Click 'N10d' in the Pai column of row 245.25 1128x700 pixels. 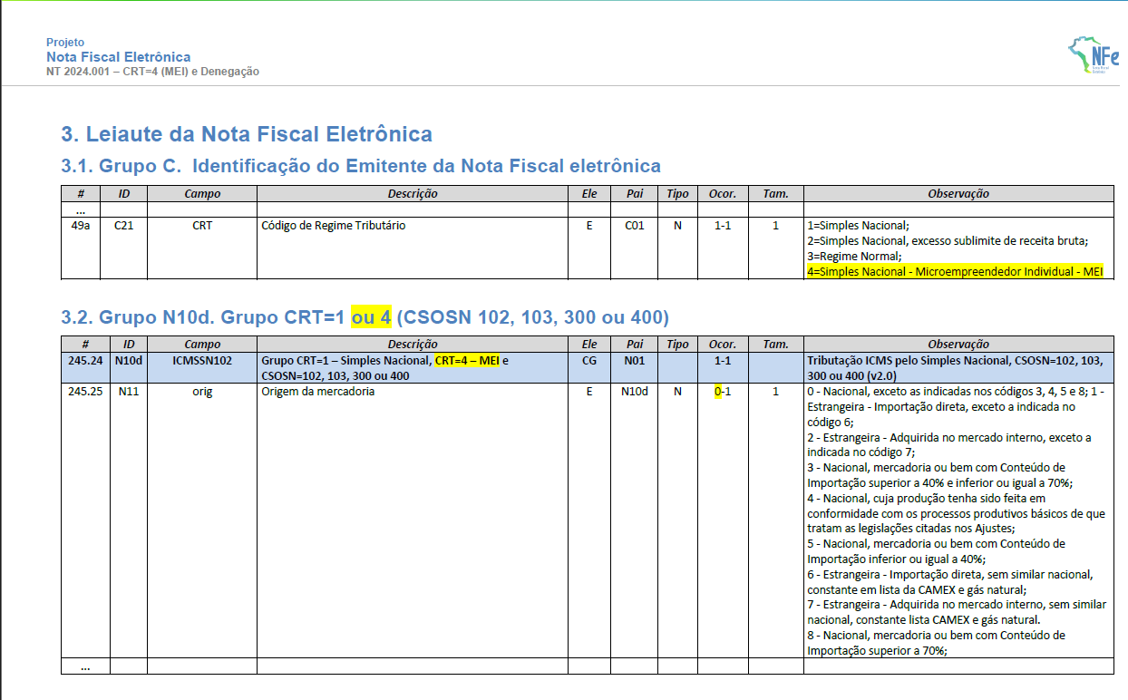(x=635, y=393)
